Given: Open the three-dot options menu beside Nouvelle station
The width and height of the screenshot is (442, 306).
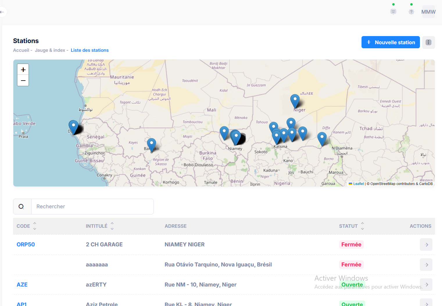Looking at the screenshot, I should (428, 42).
